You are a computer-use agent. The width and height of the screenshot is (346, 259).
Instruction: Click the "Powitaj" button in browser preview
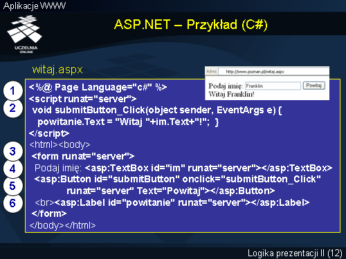click(314, 86)
